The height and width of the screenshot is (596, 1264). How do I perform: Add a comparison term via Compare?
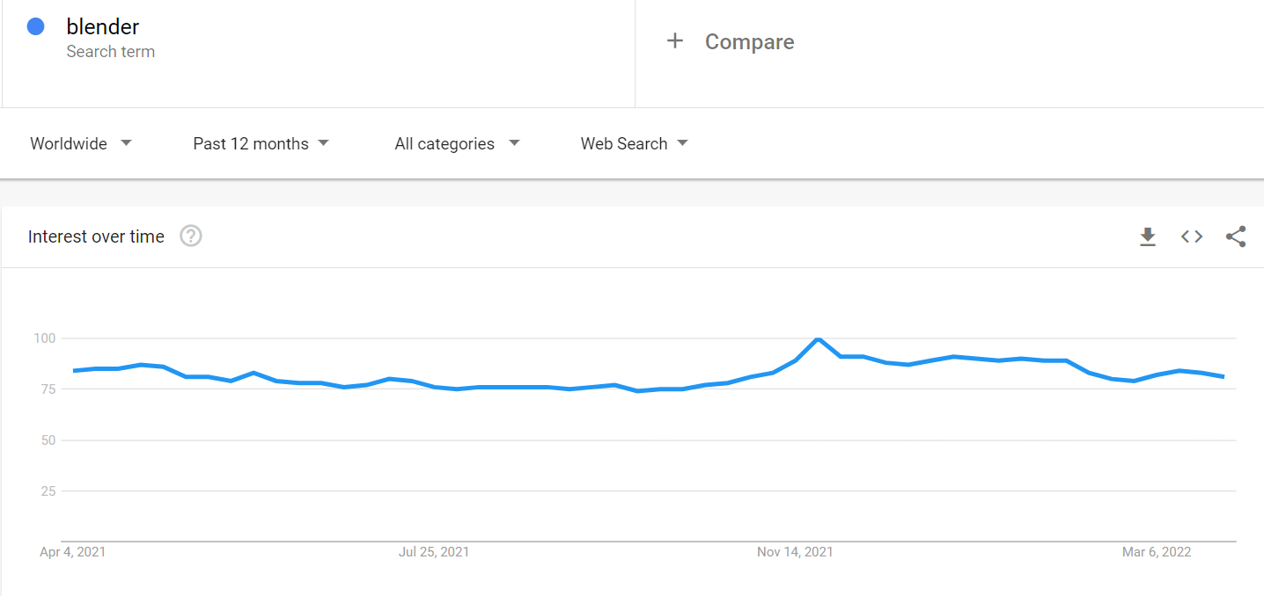click(749, 41)
